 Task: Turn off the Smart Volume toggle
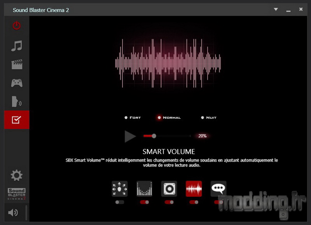(194, 202)
